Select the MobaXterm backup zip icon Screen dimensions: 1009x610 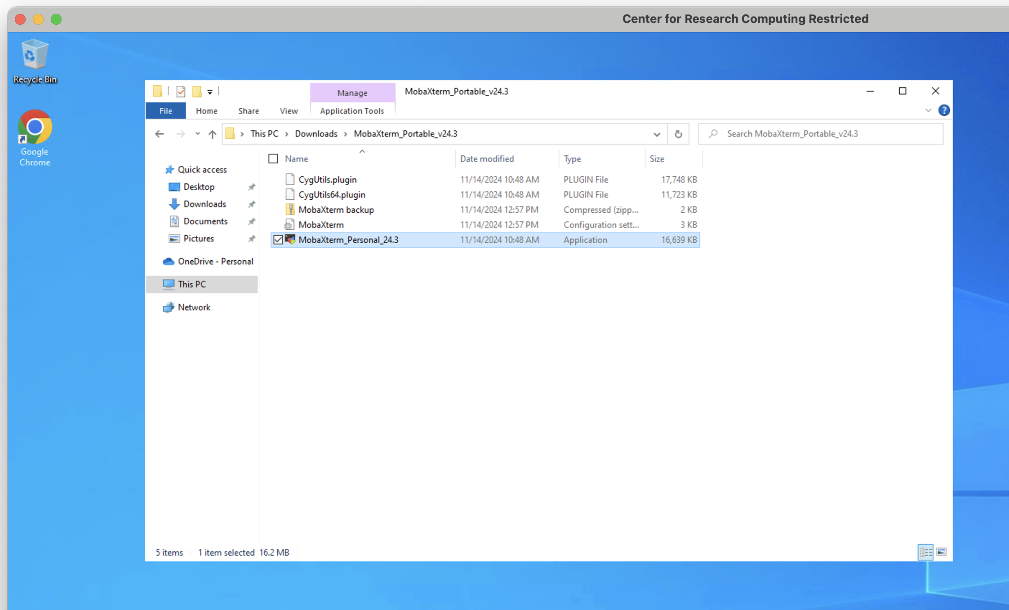click(290, 210)
